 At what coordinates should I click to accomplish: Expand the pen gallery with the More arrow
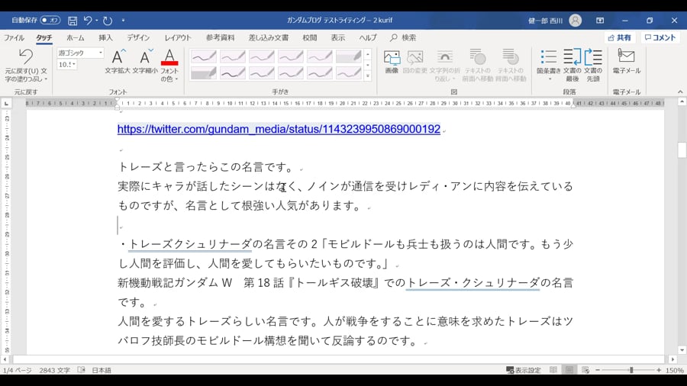pos(368,76)
